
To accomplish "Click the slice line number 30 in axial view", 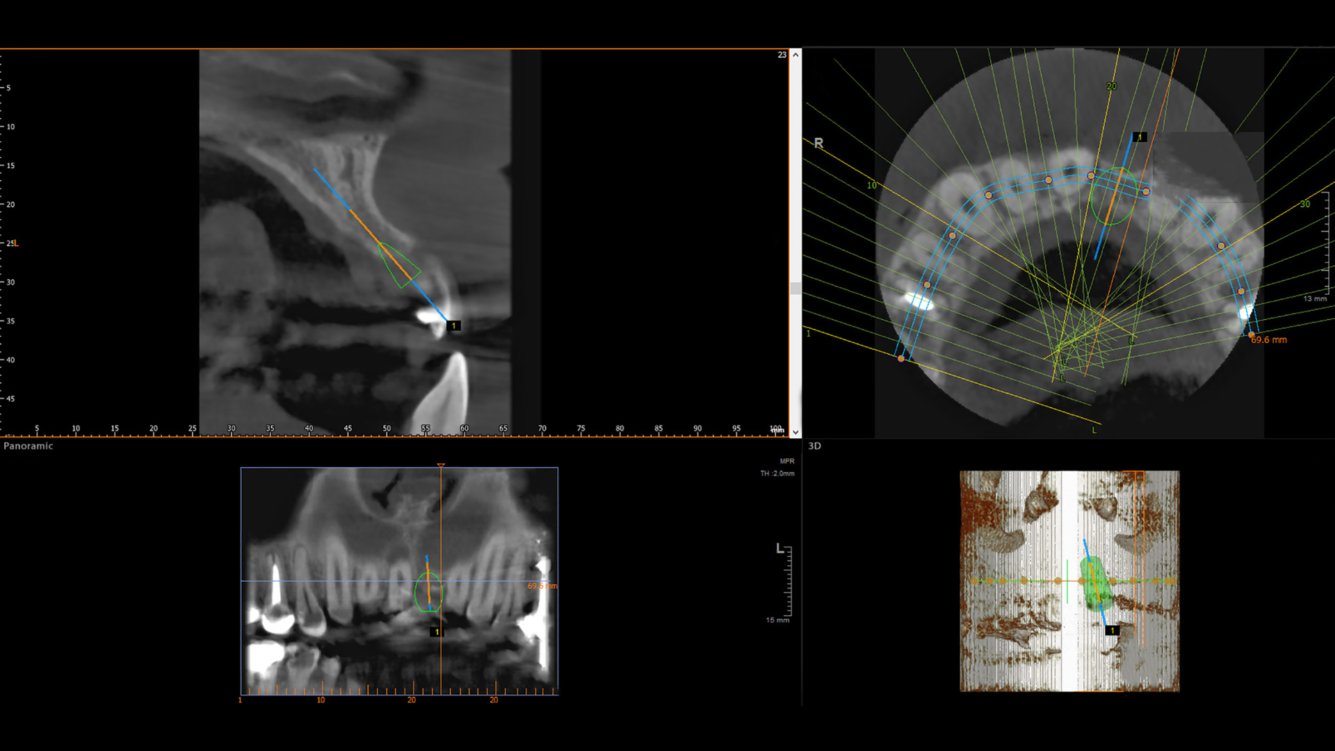I will pyautogui.click(x=1304, y=204).
